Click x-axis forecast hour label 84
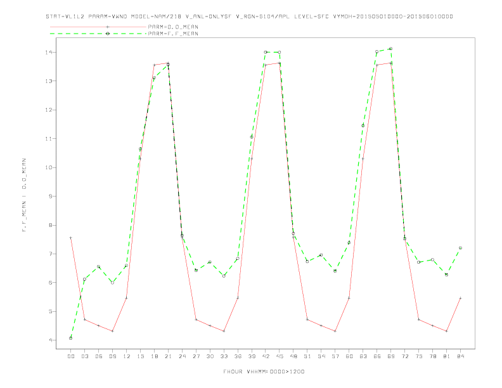This screenshot has width=502, height=388. pyautogui.click(x=461, y=356)
